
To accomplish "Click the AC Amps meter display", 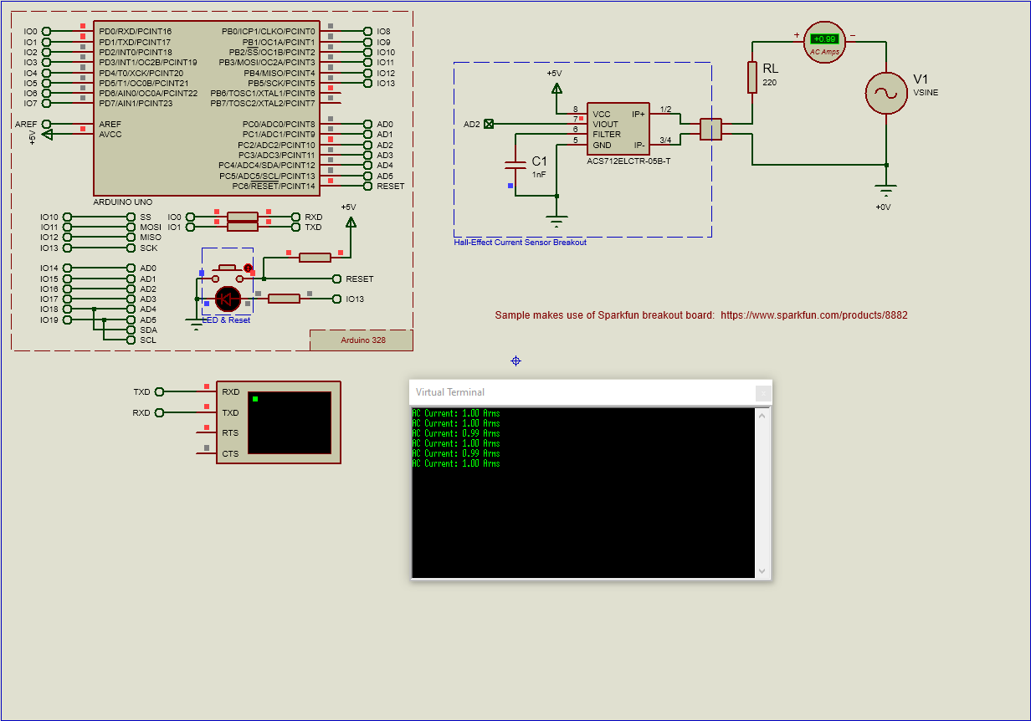I will point(824,38).
